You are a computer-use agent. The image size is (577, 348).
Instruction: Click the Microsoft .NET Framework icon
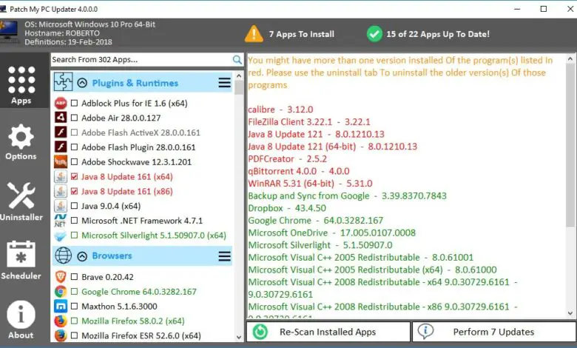pos(61,221)
